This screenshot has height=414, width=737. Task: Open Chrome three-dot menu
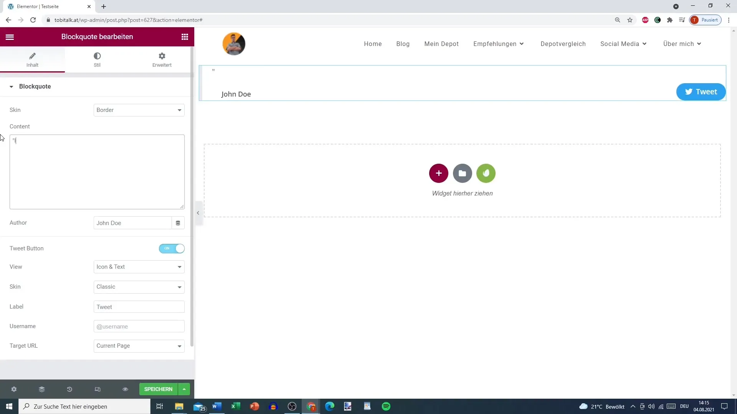tap(729, 20)
